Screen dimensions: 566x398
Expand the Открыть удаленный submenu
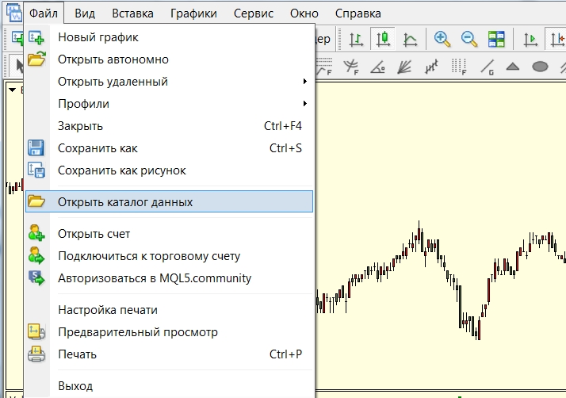coord(305,81)
